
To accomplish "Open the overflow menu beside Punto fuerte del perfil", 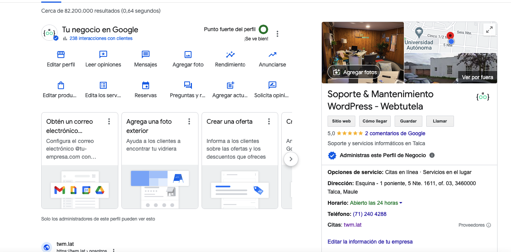I will click(277, 33).
